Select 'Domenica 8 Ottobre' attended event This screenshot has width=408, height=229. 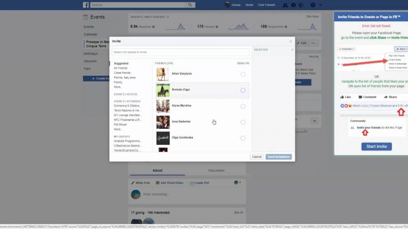click(x=127, y=105)
